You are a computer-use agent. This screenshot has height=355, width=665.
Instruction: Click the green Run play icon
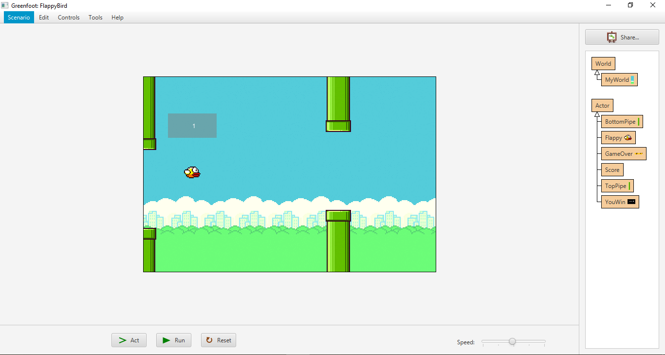(165, 340)
